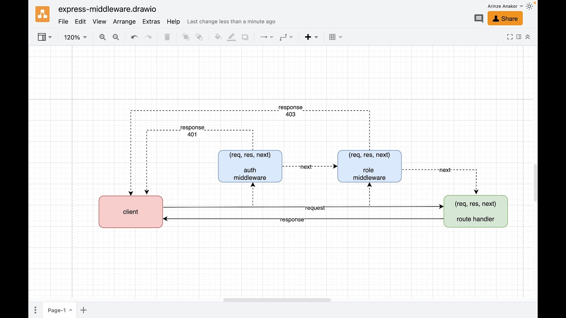Click the response 403 edge label
Viewport: 566px width, 318px height.
[290, 111]
